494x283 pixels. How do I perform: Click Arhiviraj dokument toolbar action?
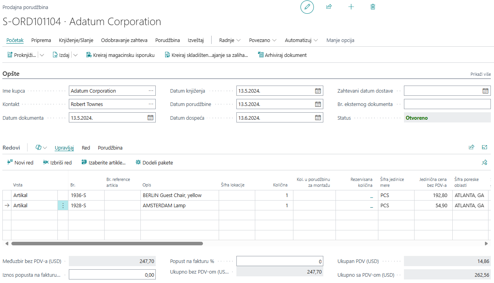[x=282, y=55]
